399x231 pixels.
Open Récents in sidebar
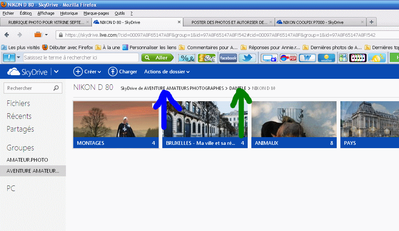click(19, 116)
